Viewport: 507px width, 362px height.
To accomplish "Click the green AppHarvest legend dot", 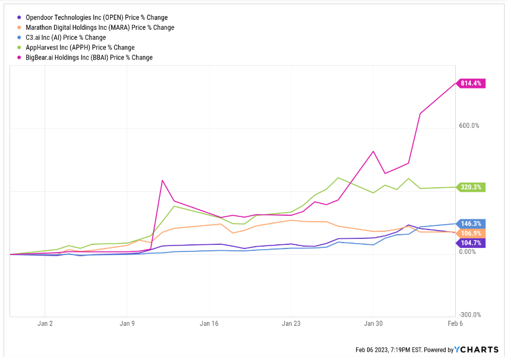I will point(21,48).
